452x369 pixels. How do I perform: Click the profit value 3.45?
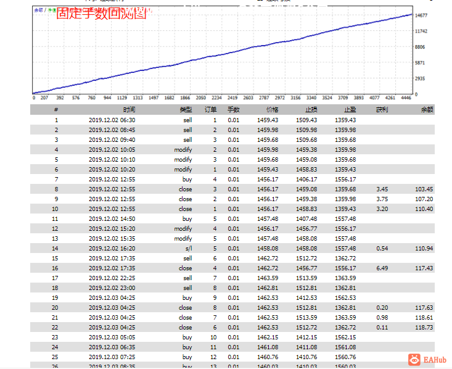pos(382,189)
